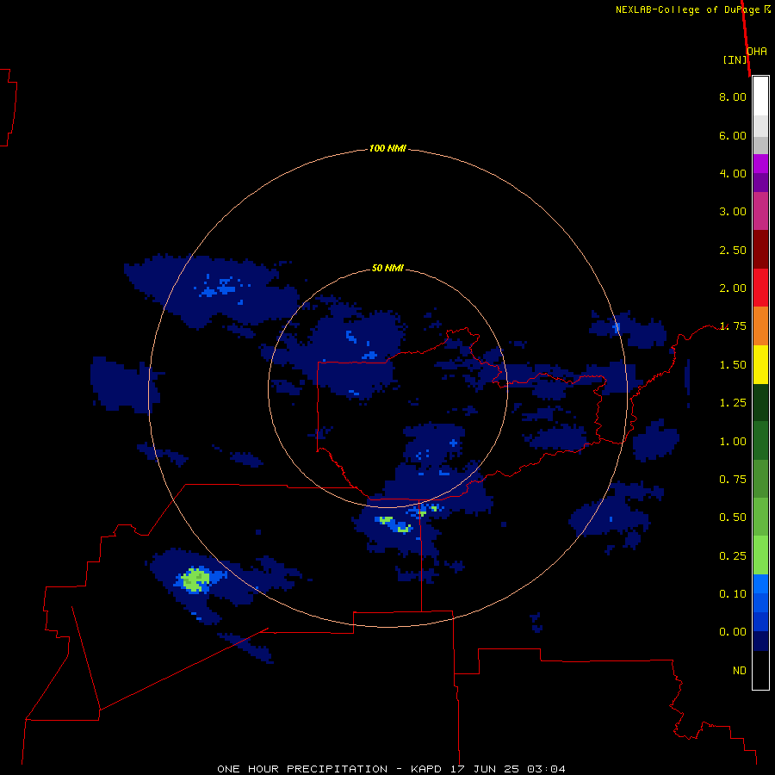The width and height of the screenshot is (775, 775).
Task: Click the 2.50 legend value
Action: coord(733,250)
